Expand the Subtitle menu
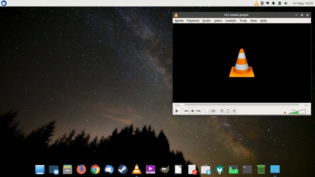This screenshot has width=315, height=177. tap(231, 20)
